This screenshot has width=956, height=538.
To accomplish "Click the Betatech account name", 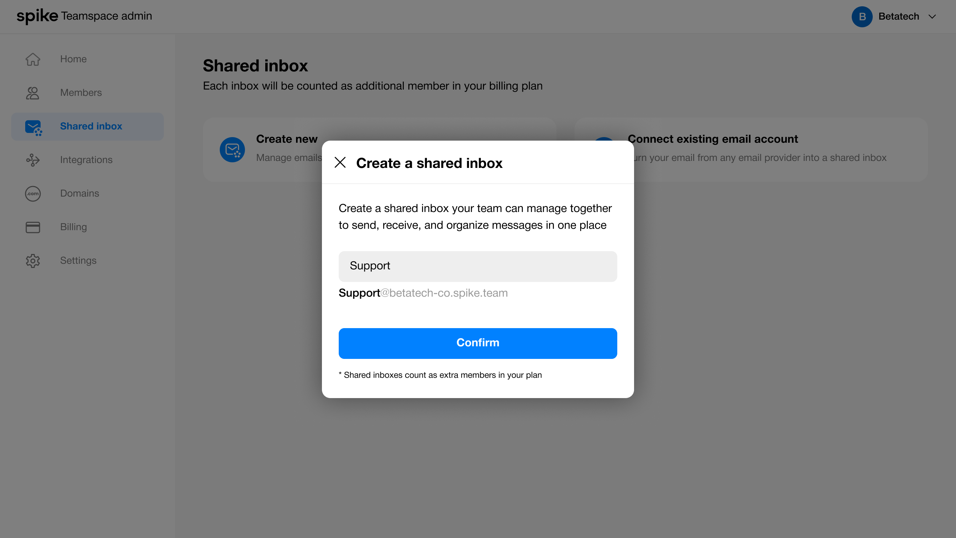I will pyautogui.click(x=899, y=17).
